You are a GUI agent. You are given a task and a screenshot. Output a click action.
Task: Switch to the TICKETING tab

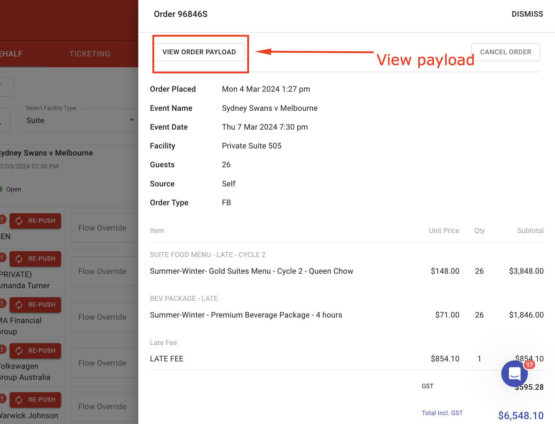tap(90, 54)
